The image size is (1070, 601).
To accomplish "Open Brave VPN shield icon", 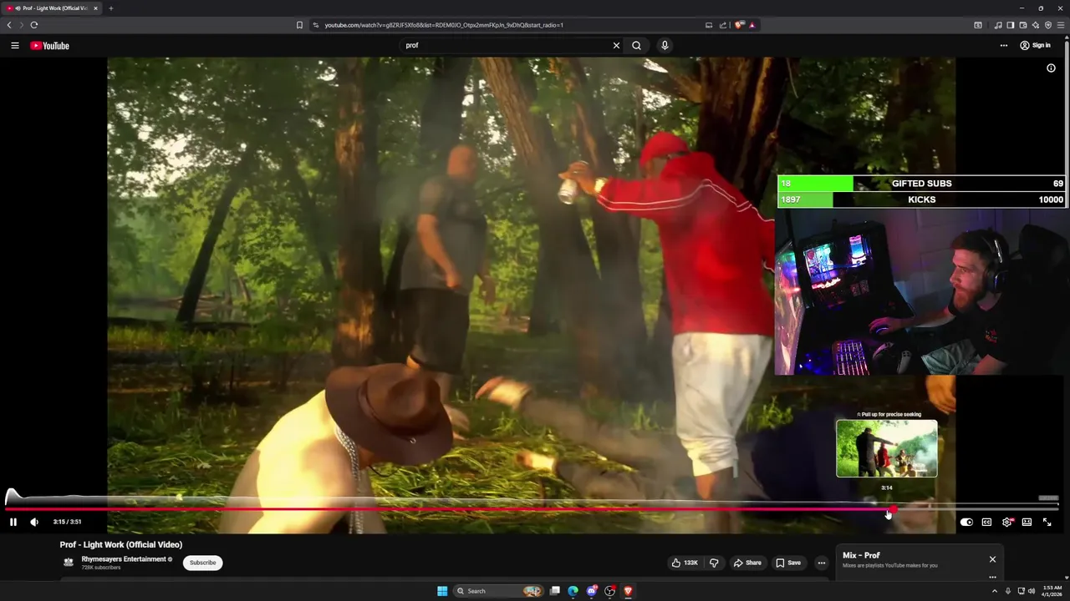I will (x=1048, y=25).
